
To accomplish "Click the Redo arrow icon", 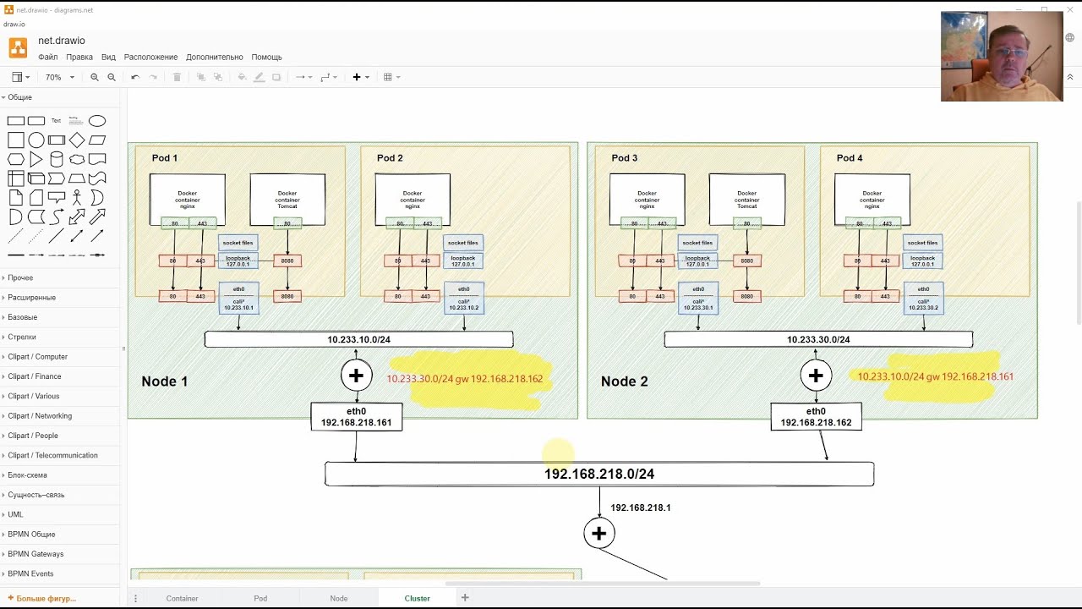I will (x=153, y=77).
